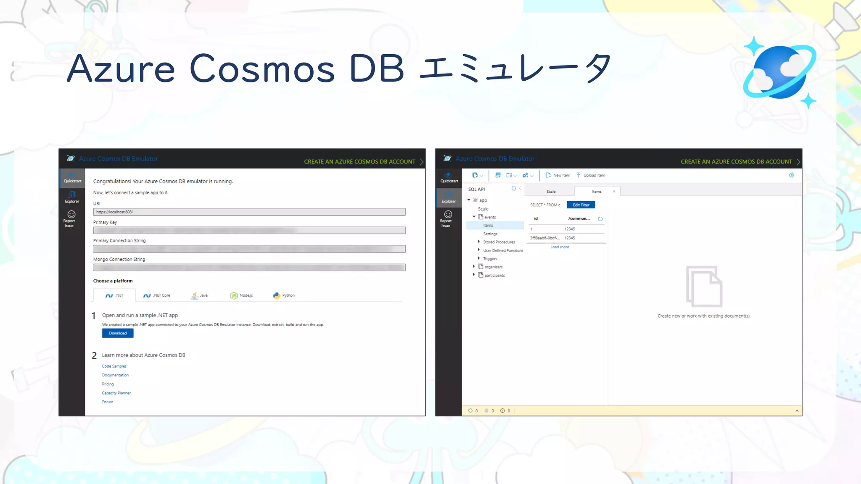The width and height of the screenshot is (861, 484).
Task: Open New Container dropdown arrow
Action: pos(482,176)
